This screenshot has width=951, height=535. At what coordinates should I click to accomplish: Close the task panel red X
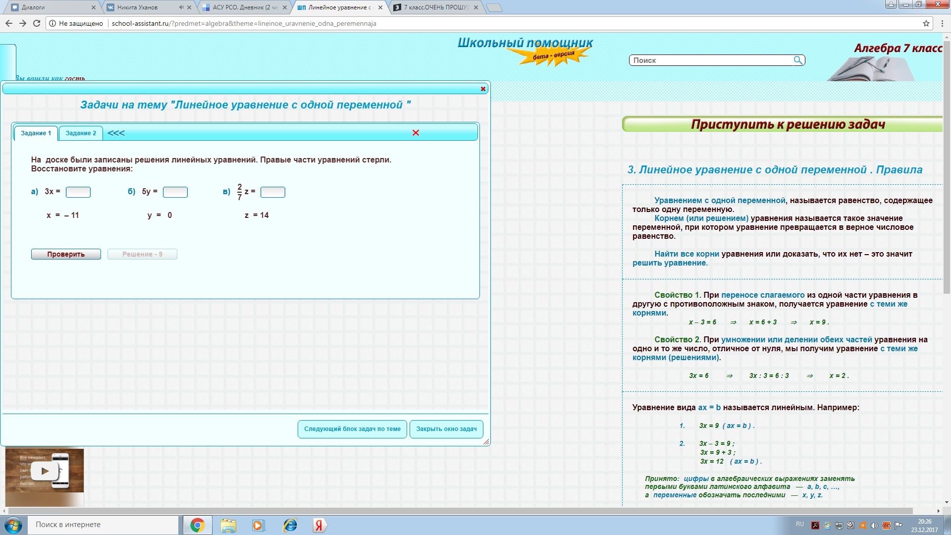click(416, 133)
